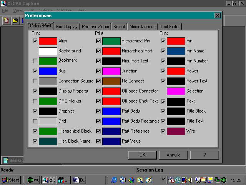
Task: Expand the quick launch overflow chevron
Action: [163, 179]
